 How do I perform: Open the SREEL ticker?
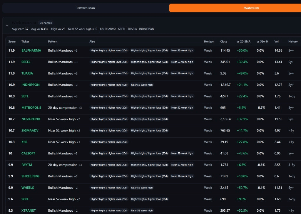[x=26, y=62]
